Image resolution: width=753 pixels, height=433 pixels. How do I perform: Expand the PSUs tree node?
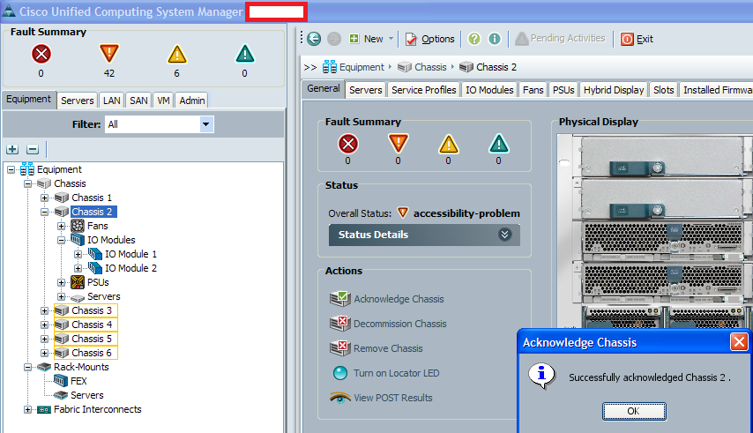pyautogui.click(x=61, y=282)
